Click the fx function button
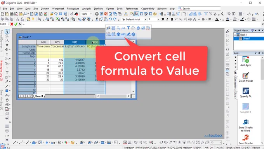Screen dimensions: 264x149 click(20, 24)
